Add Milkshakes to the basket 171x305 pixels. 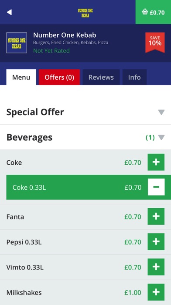[156, 292]
